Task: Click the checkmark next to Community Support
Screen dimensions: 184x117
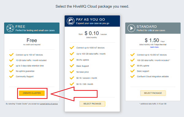Action: click(11, 77)
